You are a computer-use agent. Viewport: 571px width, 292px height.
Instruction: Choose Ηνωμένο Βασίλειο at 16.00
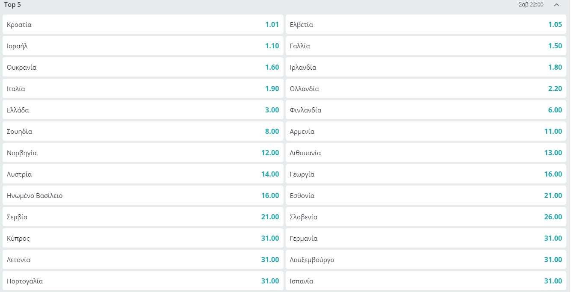click(x=143, y=195)
